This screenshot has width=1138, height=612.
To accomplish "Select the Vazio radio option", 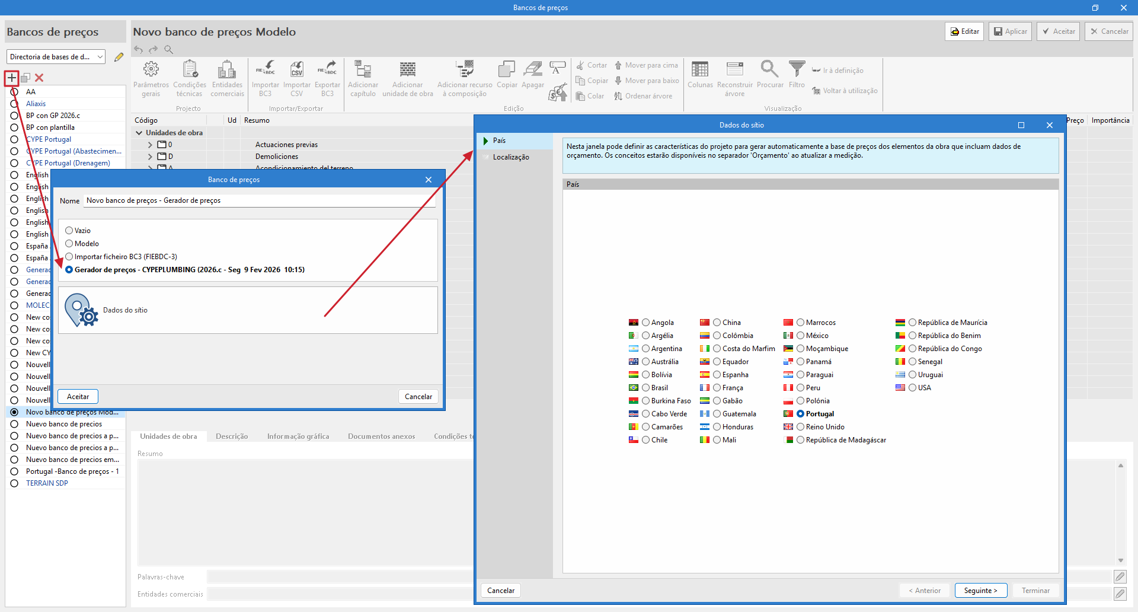I will [x=69, y=231].
